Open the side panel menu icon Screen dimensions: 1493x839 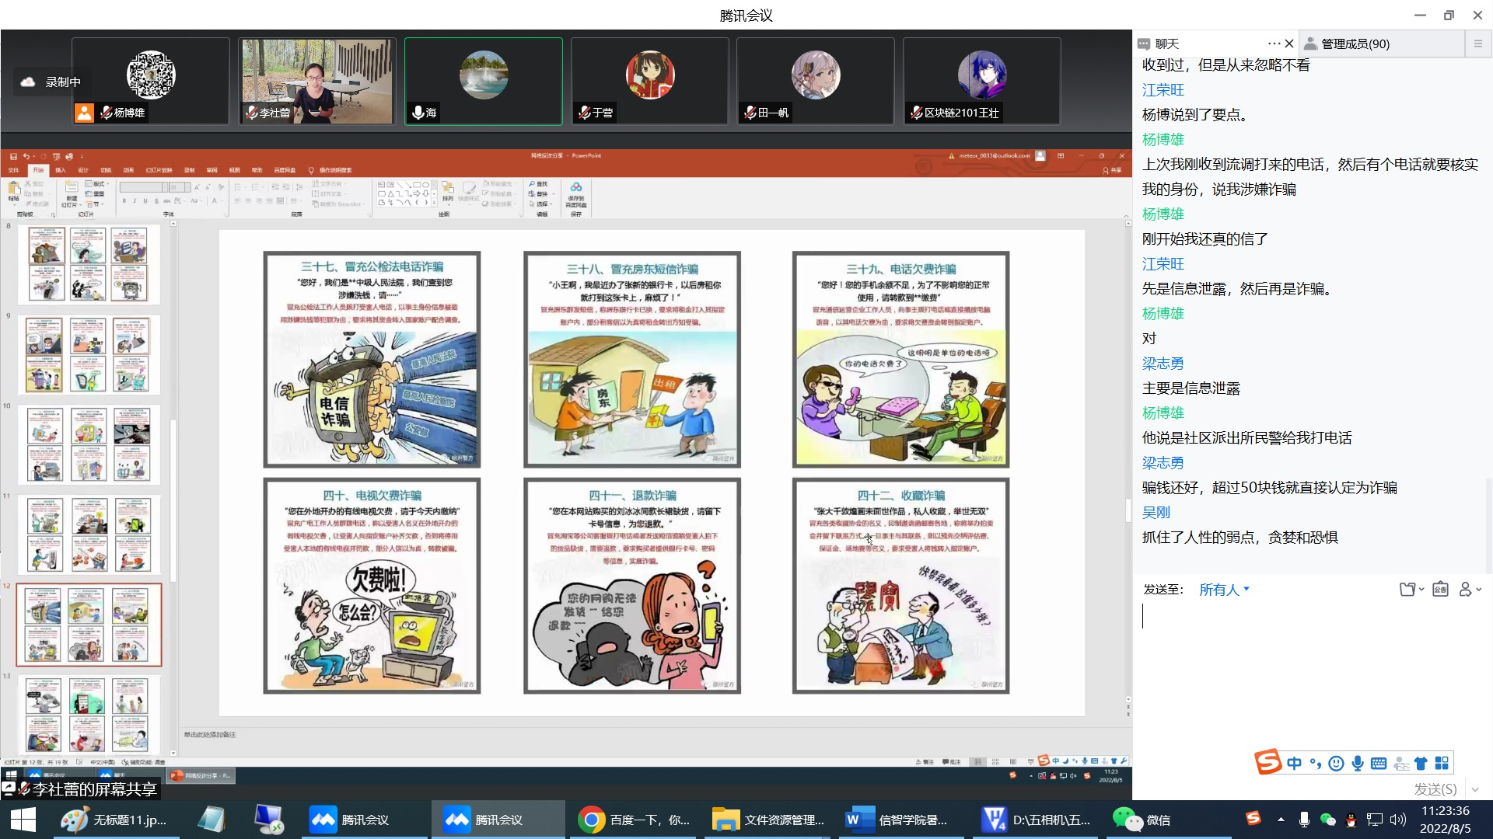1478,44
